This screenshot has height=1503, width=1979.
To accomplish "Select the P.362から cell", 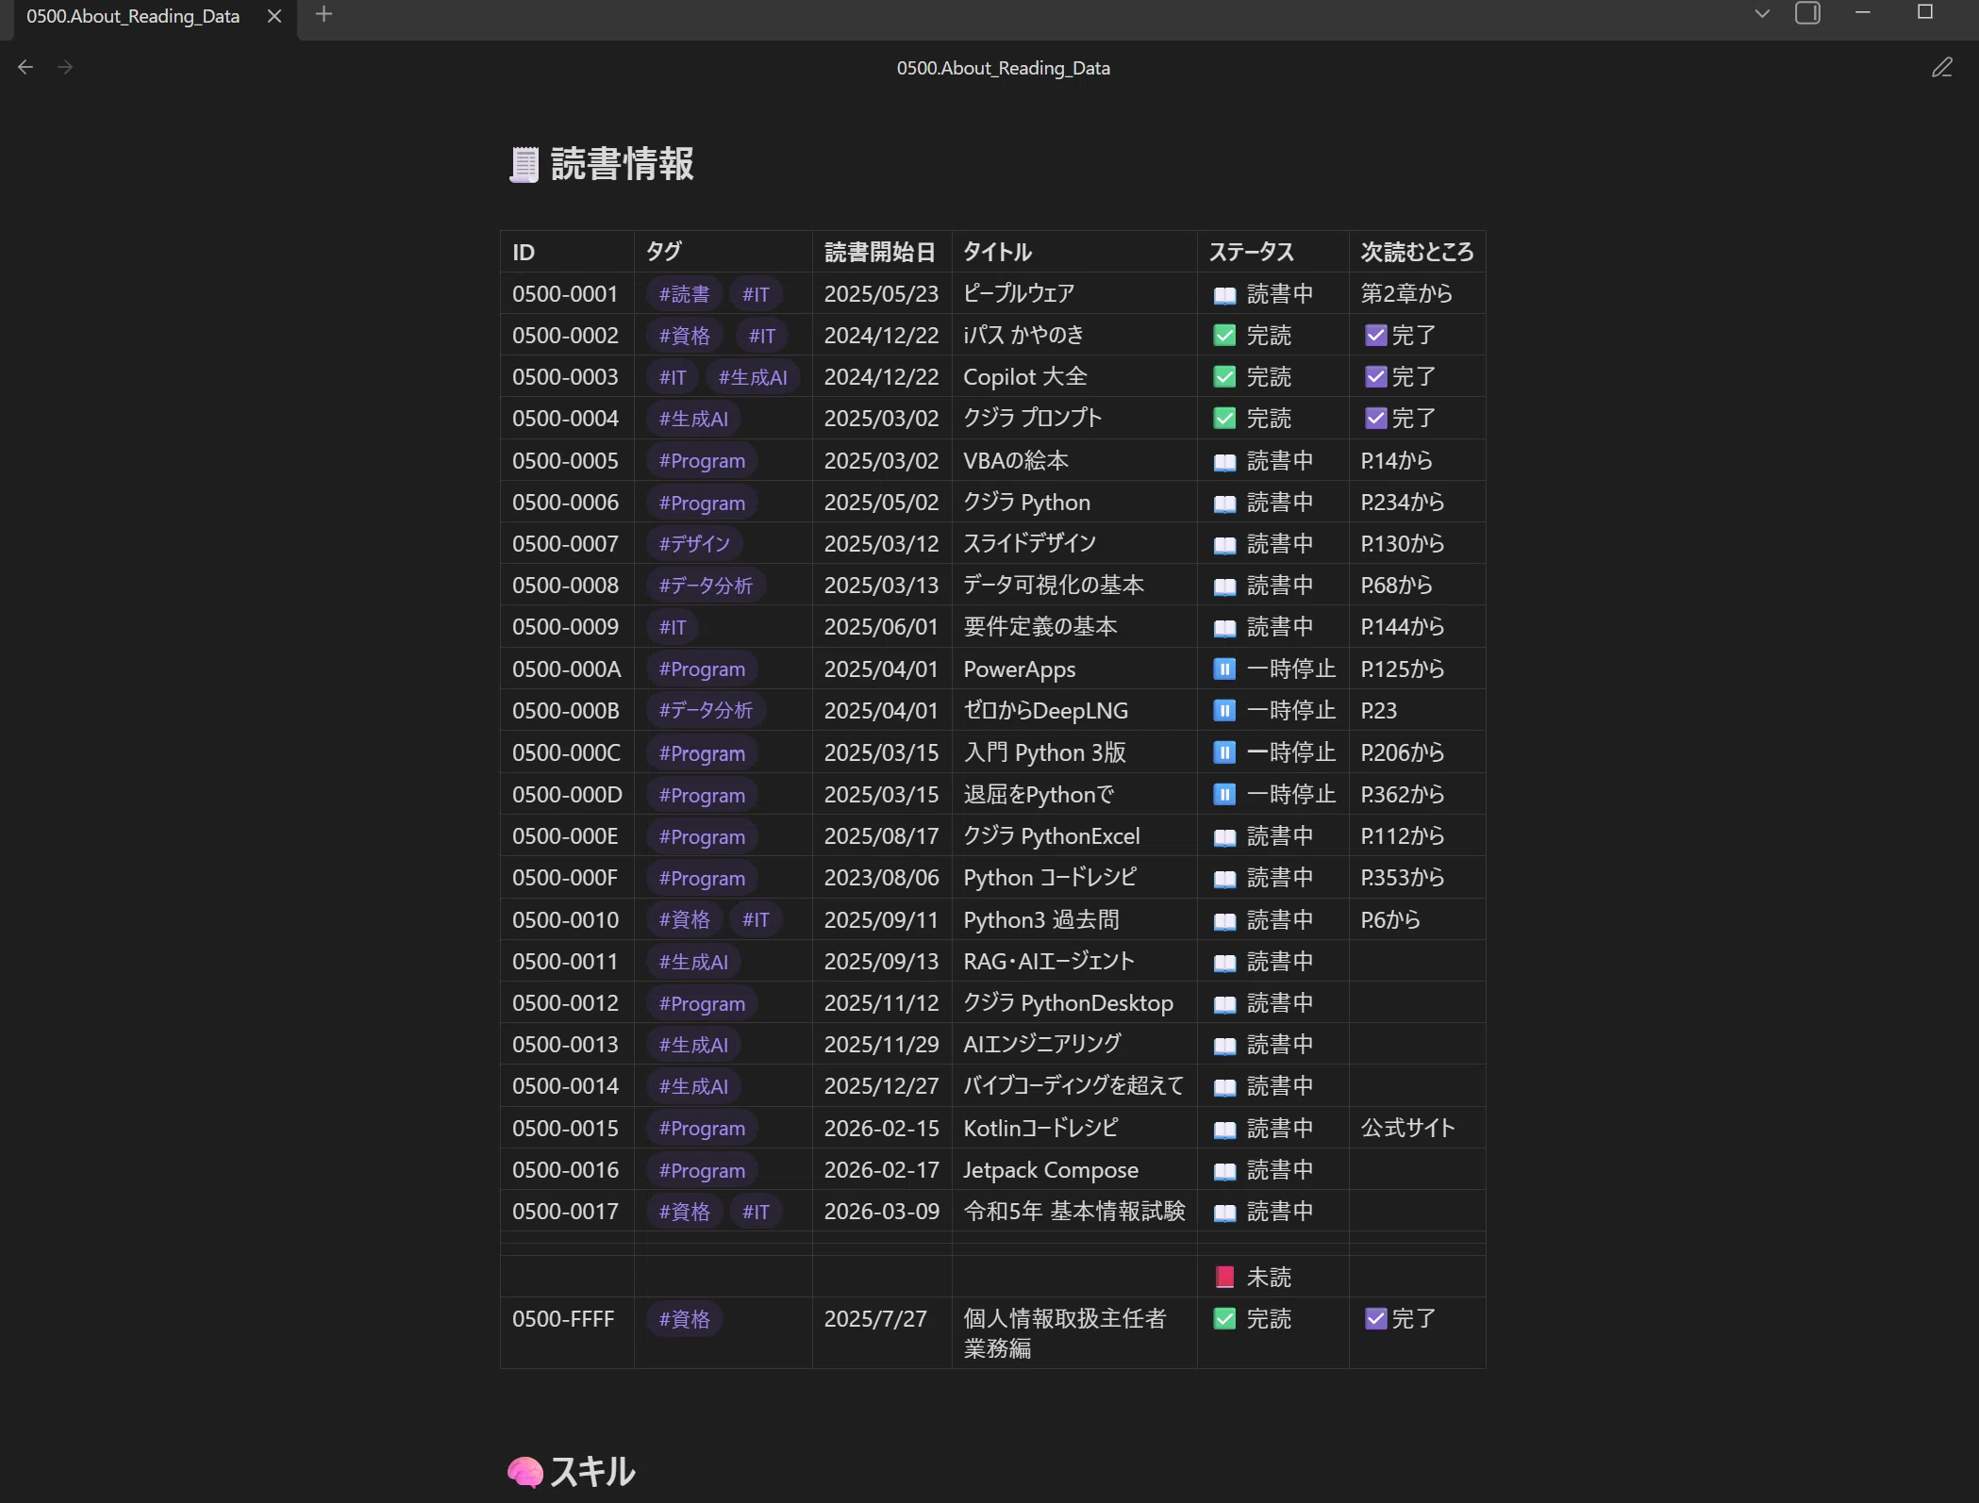I will click(1417, 794).
